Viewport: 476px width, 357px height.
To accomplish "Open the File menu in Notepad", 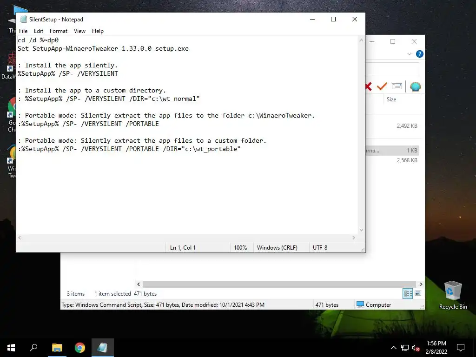I will point(23,31).
